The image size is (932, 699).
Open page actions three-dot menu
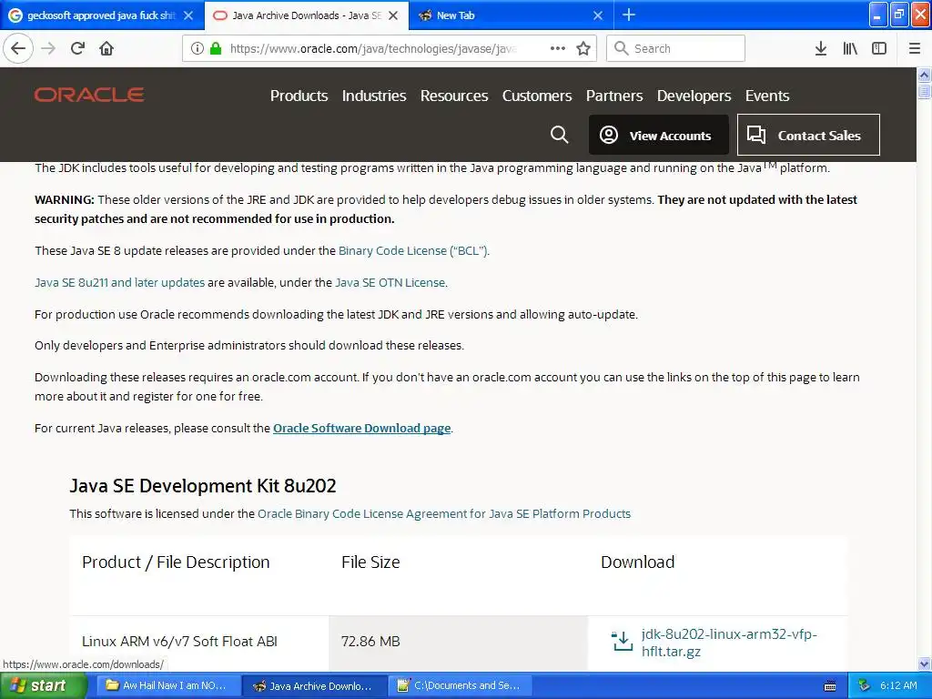[x=558, y=48]
